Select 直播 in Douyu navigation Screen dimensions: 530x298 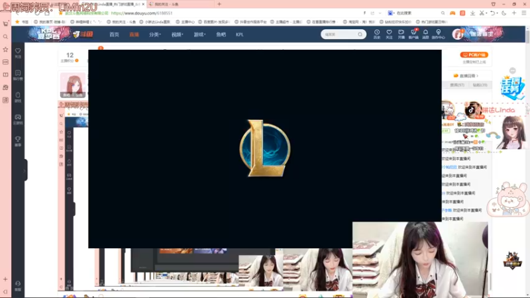(134, 34)
